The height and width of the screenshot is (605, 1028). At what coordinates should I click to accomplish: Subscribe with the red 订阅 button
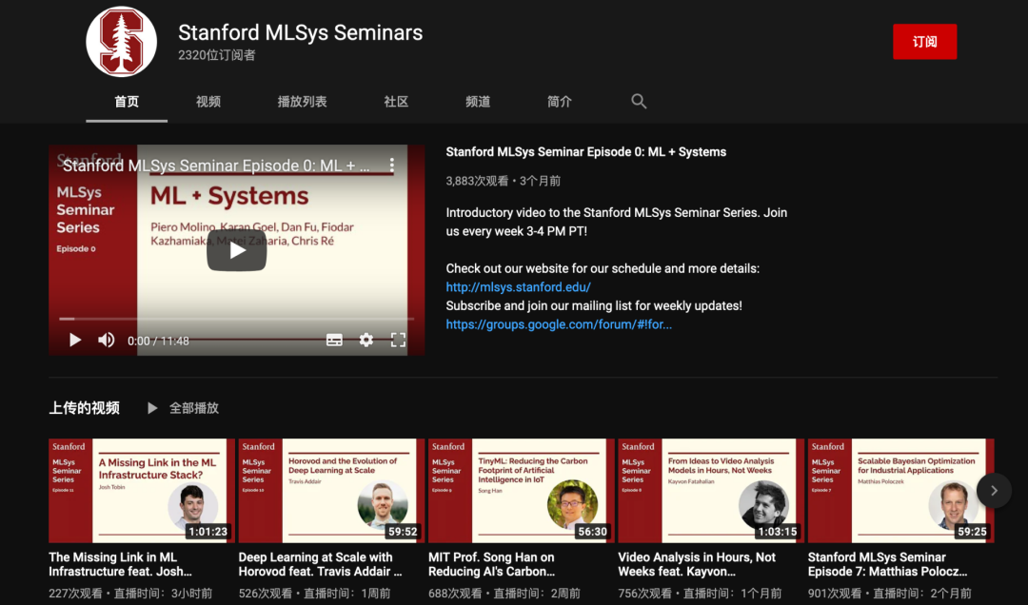pos(924,41)
